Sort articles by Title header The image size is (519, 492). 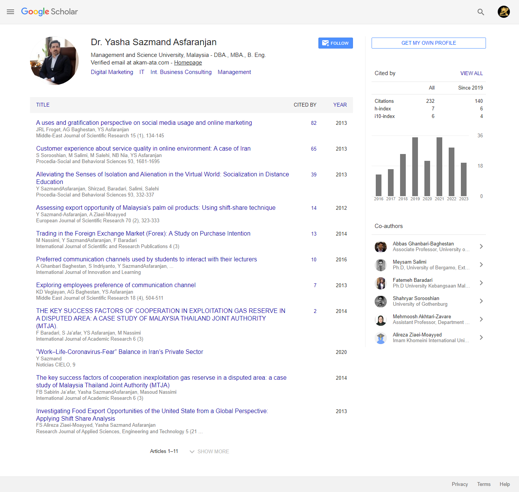click(43, 105)
